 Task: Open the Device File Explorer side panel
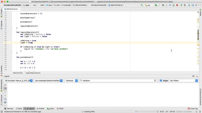click(200, 97)
